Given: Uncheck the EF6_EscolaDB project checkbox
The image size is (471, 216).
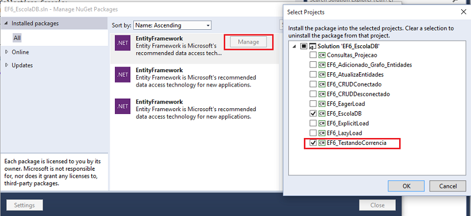Looking at the screenshot, I should click(313, 113).
